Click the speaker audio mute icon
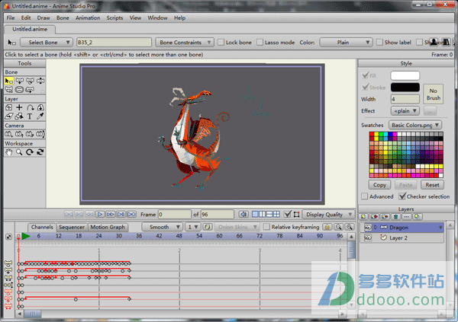 pyautogui.click(x=244, y=215)
